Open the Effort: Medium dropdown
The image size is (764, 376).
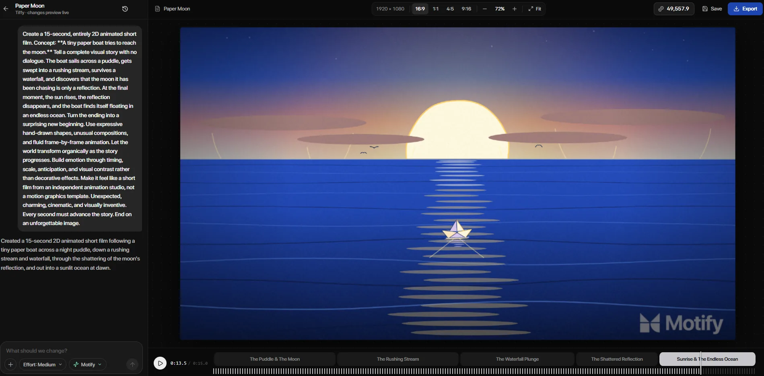43,364
